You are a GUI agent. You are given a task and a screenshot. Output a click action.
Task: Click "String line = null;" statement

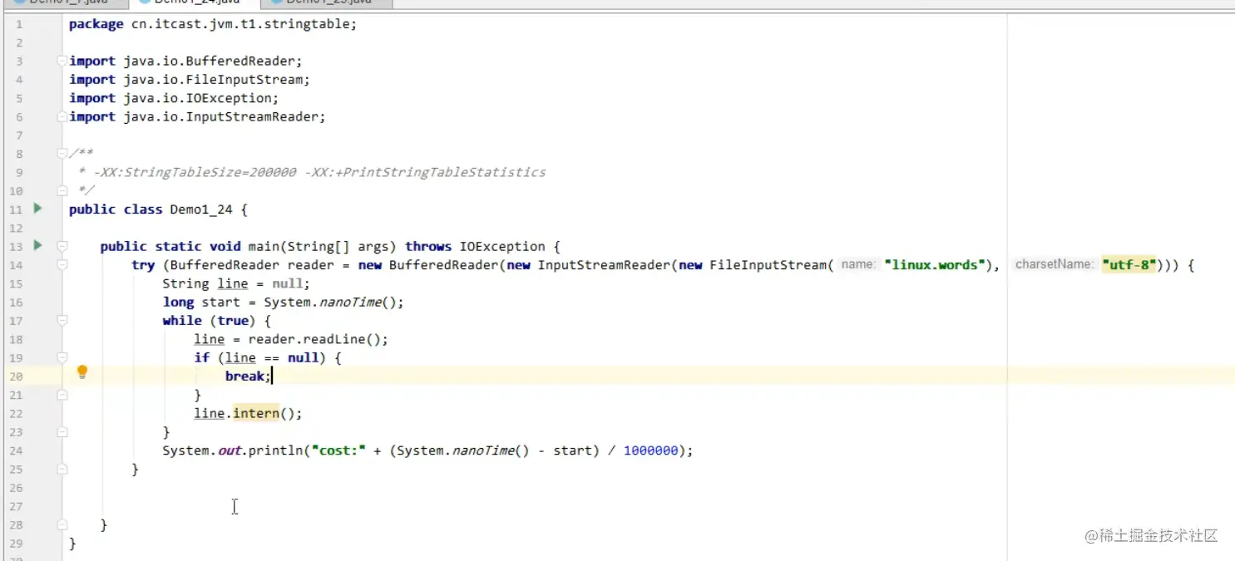[x=236, y=283]
